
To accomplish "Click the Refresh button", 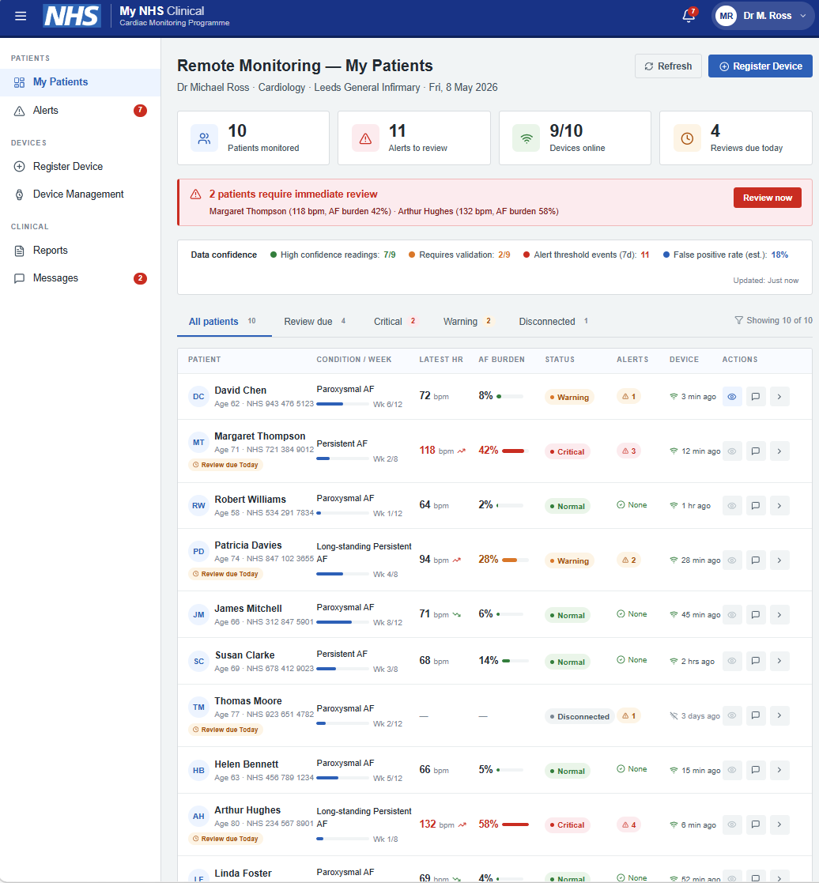I will pos(668,66).
